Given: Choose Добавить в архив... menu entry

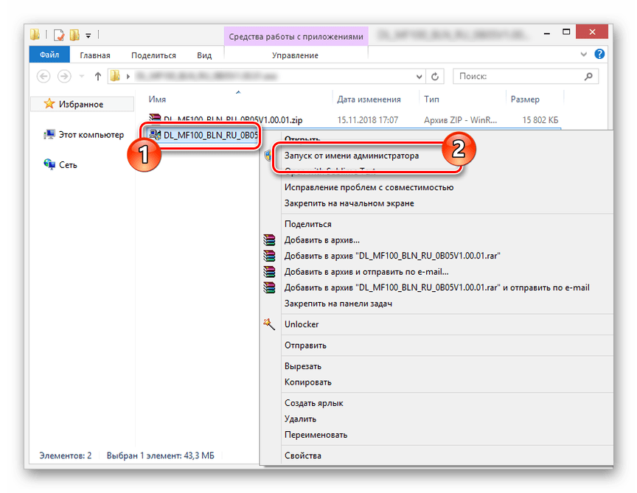Looking at the screenshot, I should (321, 240).
